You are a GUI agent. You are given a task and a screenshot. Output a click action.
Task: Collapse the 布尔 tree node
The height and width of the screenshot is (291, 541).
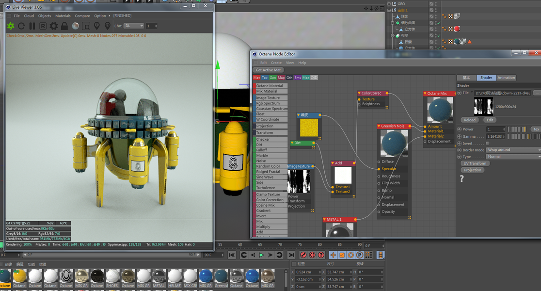click(x=392, y=35)
